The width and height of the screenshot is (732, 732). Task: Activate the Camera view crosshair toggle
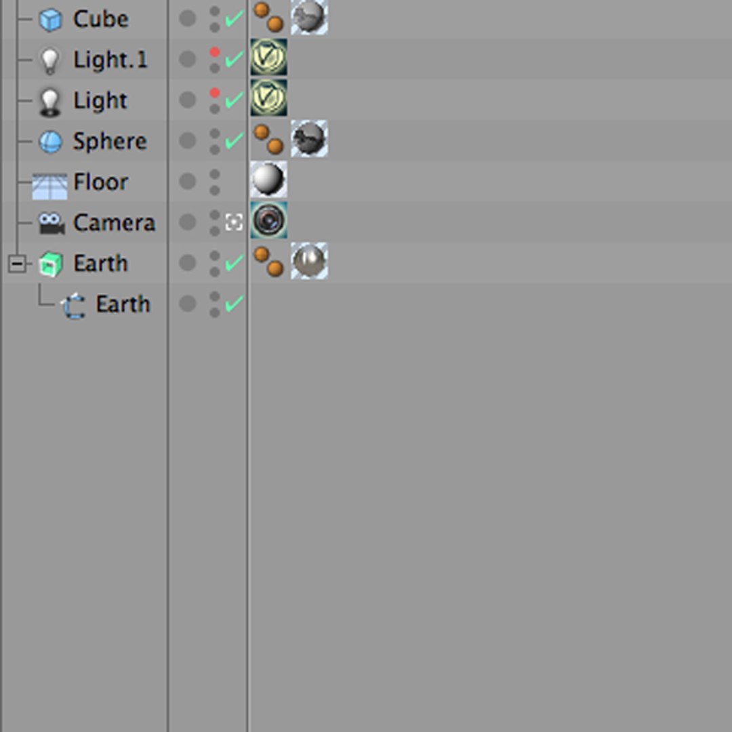(x=234, y=222)
